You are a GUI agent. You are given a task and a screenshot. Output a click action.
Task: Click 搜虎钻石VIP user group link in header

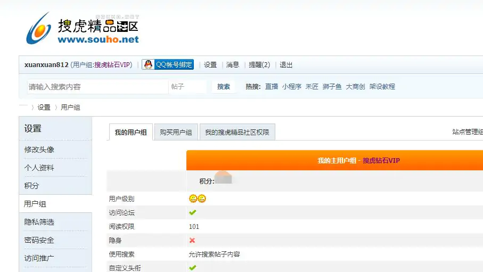(x=112, y=65)
